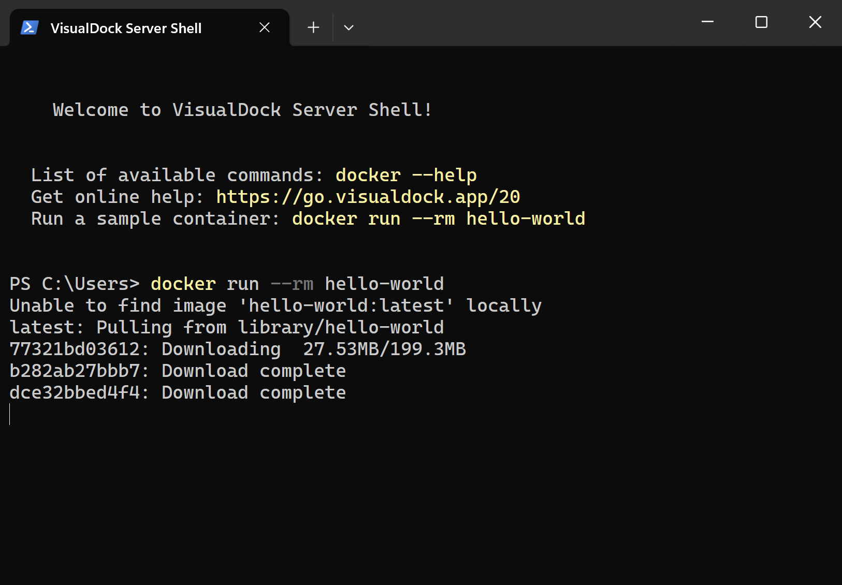Open a new tab with plus button
The width and height of the screenshot is (842, 585).
pyautogui.click(x=313, y=27)
